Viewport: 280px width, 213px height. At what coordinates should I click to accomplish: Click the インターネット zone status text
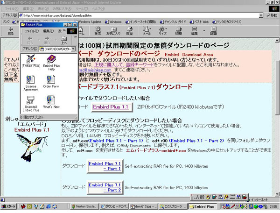click(x=259, y=199)
